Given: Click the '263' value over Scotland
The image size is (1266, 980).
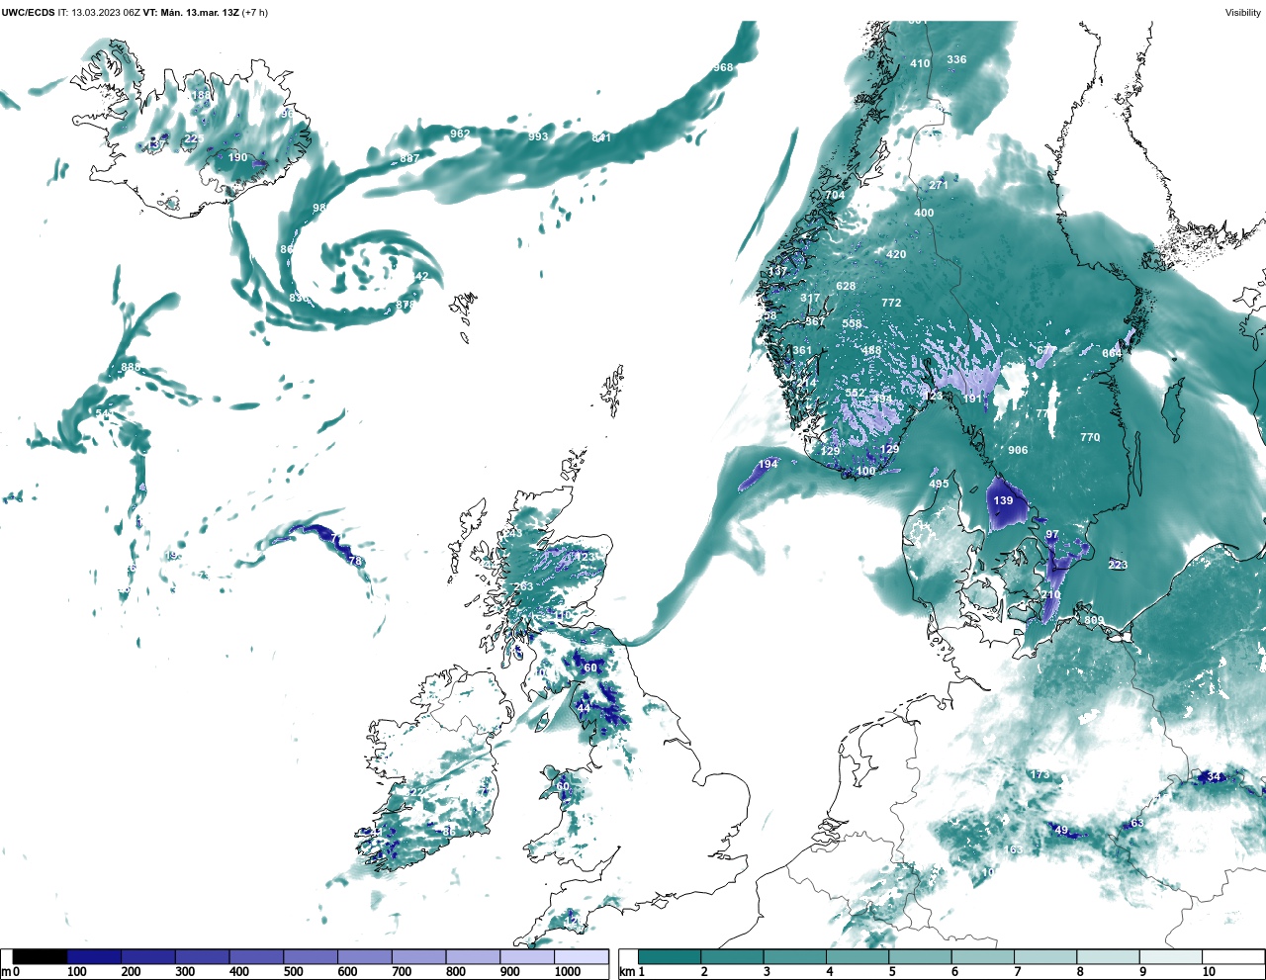Looking at the screenshot, I should pos(523,586).
